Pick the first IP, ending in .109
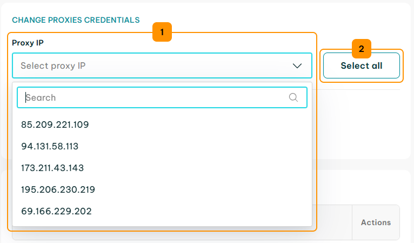414x243 pixels. (162, 124)
